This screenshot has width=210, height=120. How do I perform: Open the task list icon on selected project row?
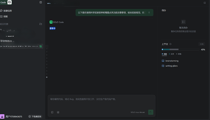coord(41,46)
